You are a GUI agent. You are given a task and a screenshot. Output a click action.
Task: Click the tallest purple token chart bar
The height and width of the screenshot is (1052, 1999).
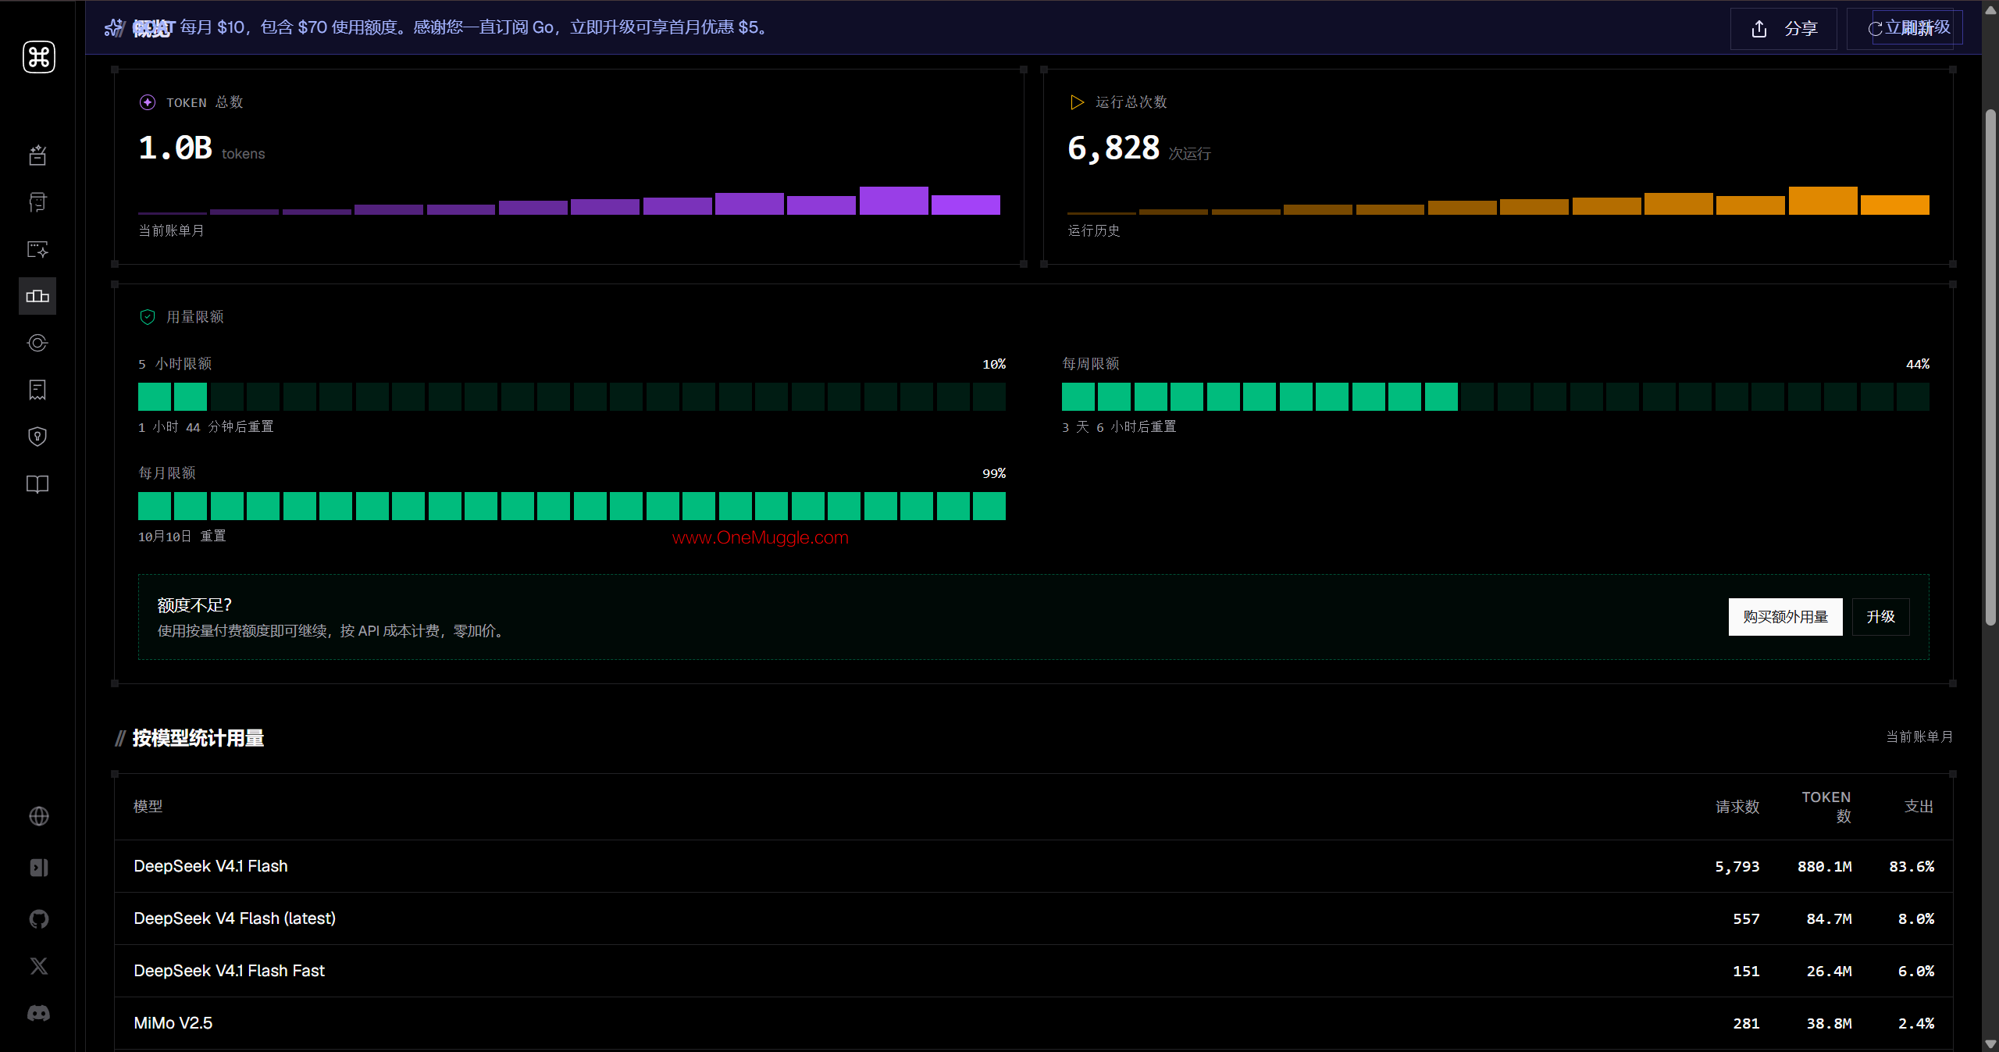(x=893, y=201)
